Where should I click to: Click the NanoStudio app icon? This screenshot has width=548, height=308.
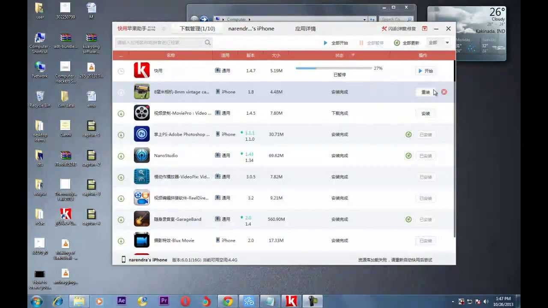point(142,155)
